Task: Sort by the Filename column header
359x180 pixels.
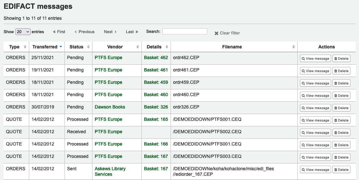Action: click(232, 47)
